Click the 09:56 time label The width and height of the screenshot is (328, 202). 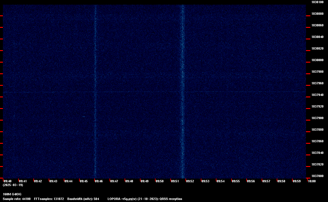pyautogui.click(x=251, y=181)
